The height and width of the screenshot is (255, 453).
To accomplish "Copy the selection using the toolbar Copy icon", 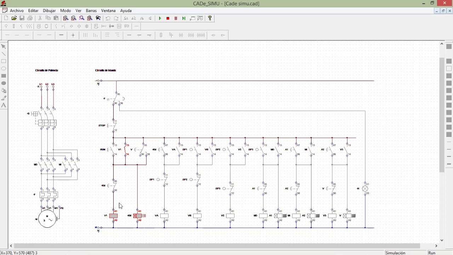I will (x=48, y=18).
